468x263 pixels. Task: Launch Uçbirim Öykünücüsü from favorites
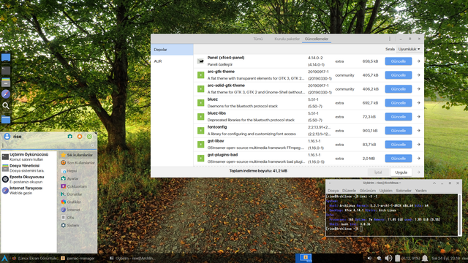coord(29,157)
